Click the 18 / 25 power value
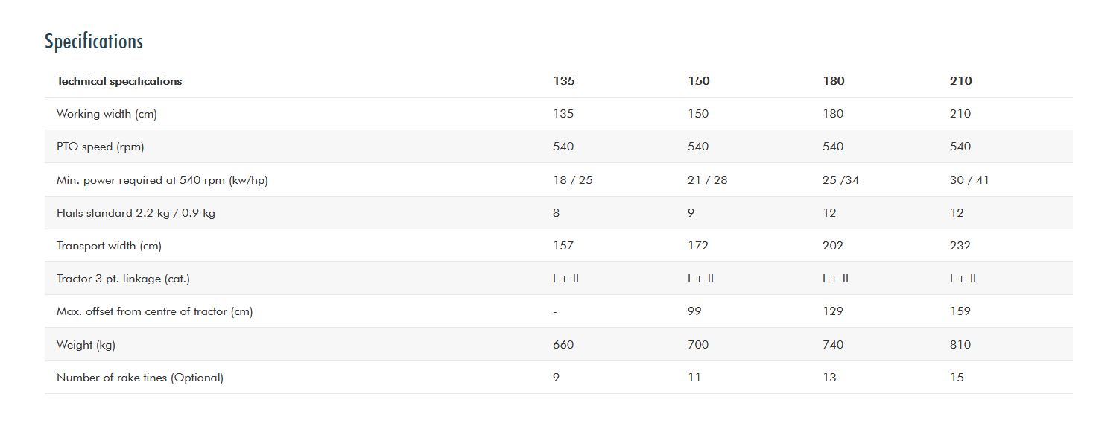 (x=573, y=180)
